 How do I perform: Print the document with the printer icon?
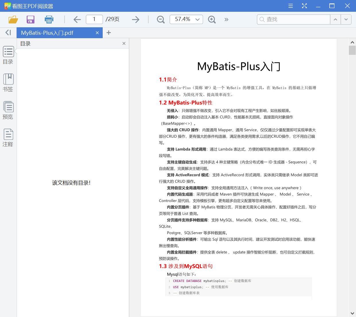(49, 19)
